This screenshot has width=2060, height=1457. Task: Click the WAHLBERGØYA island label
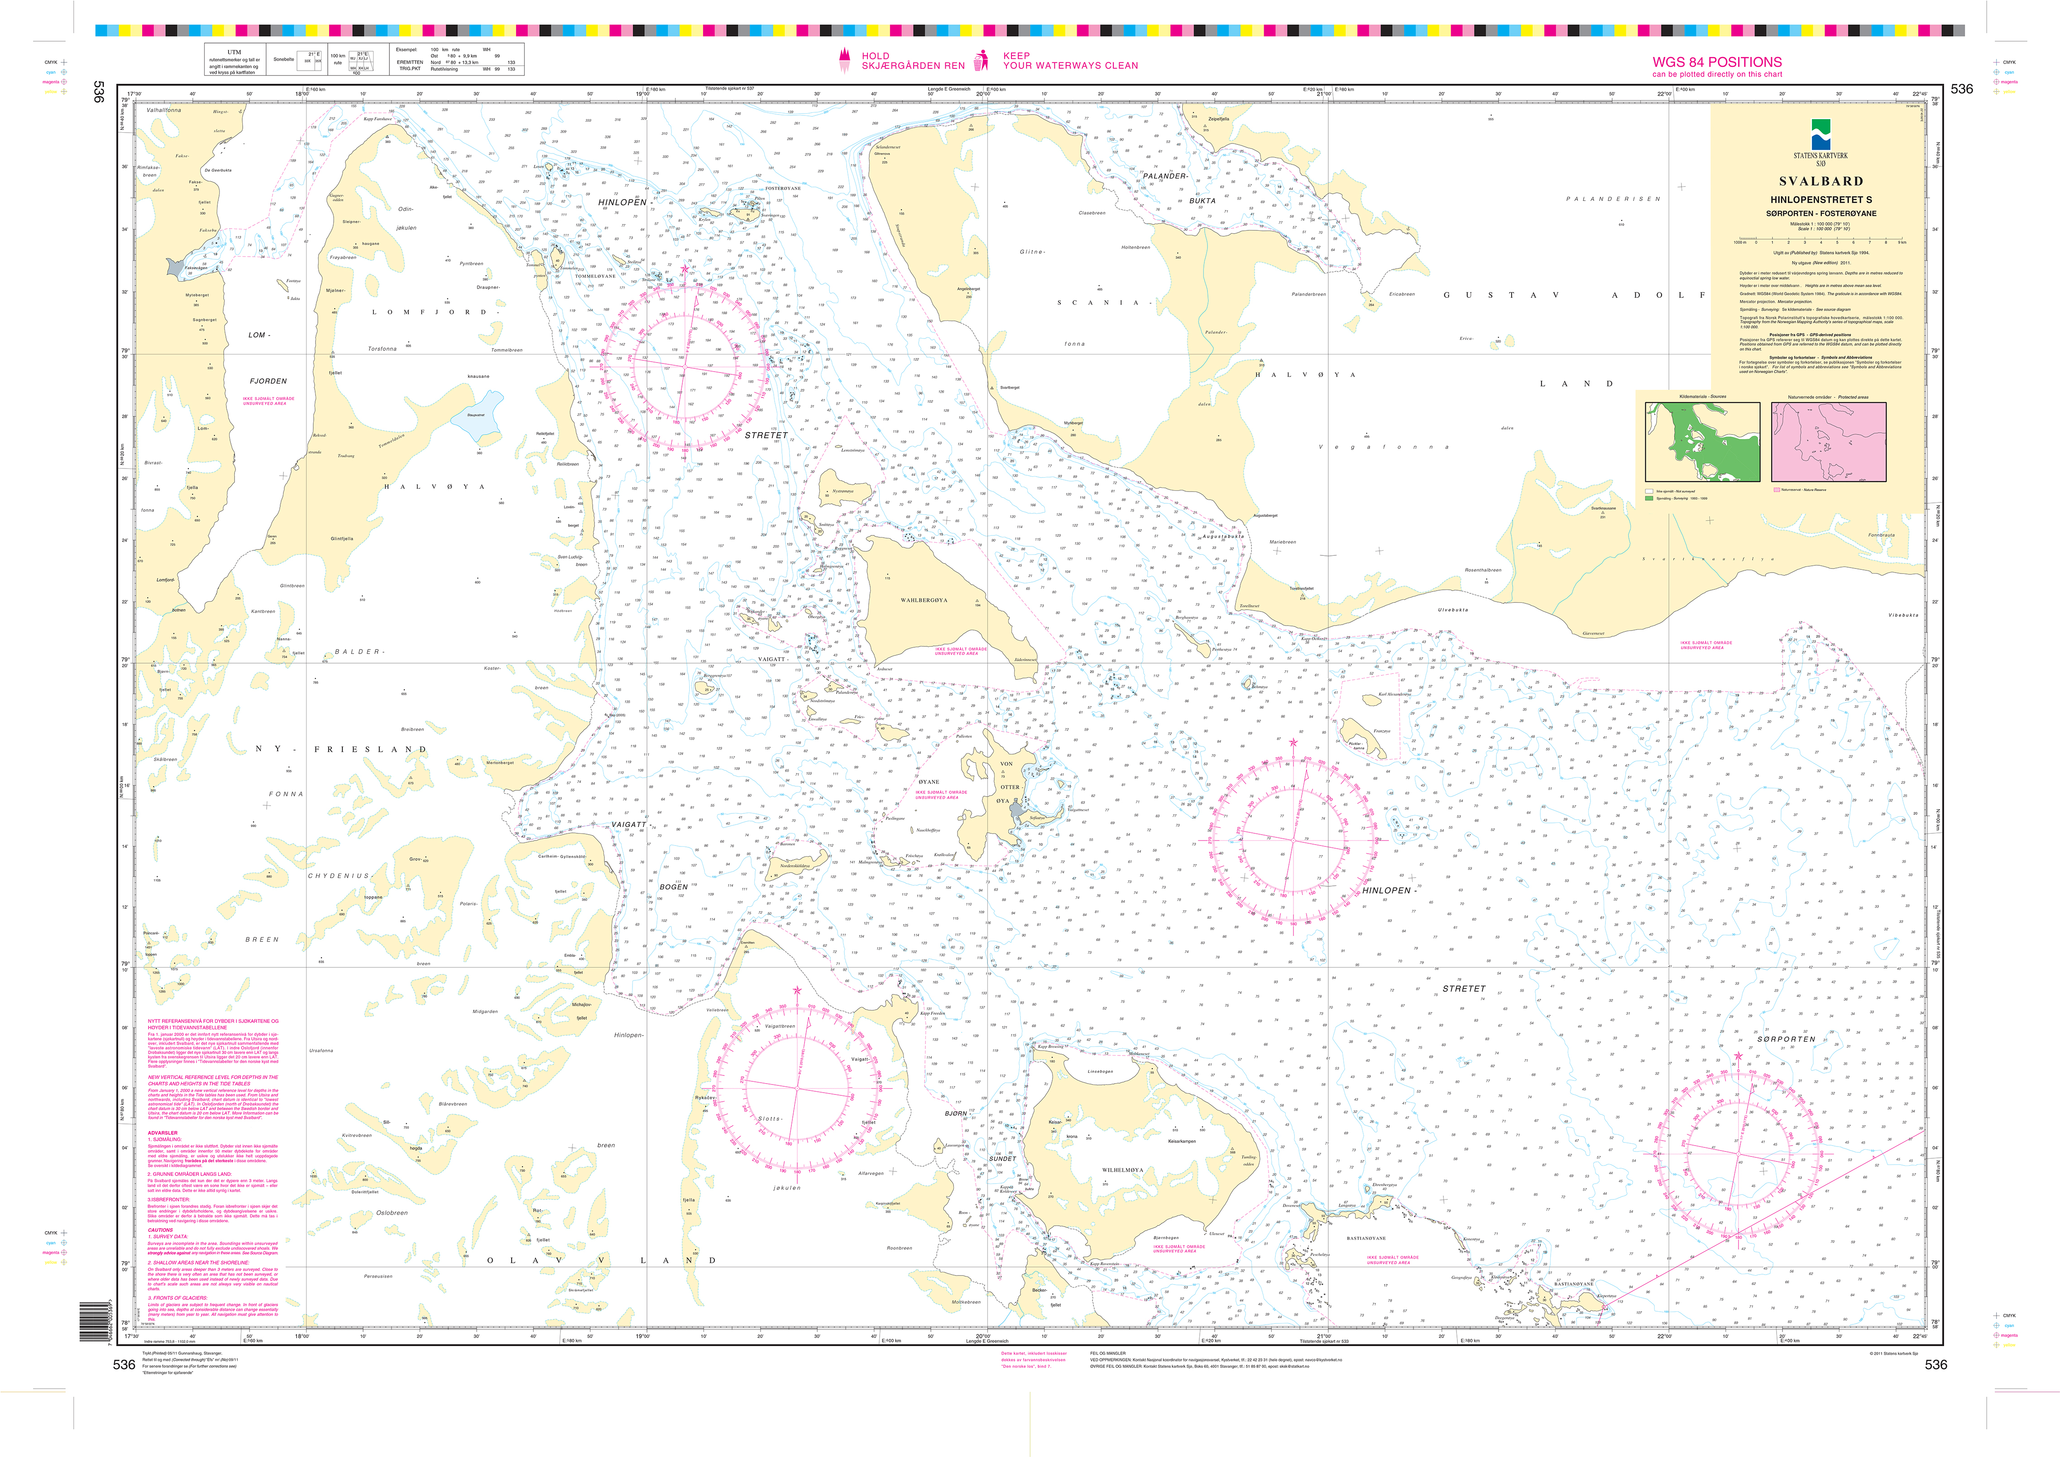click(x=923, y=600)
